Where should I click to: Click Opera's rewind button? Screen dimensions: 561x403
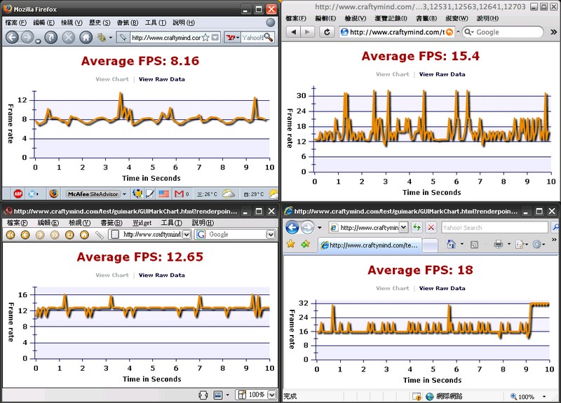(11, 235)
